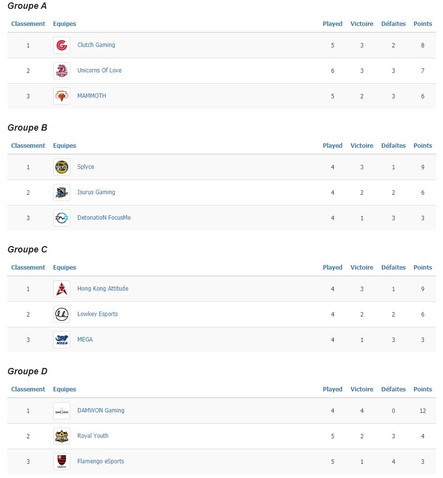Click Victoire column header in Groupe B
The width and height of the screenshot is (443, 478).
(x=362, y=146)
